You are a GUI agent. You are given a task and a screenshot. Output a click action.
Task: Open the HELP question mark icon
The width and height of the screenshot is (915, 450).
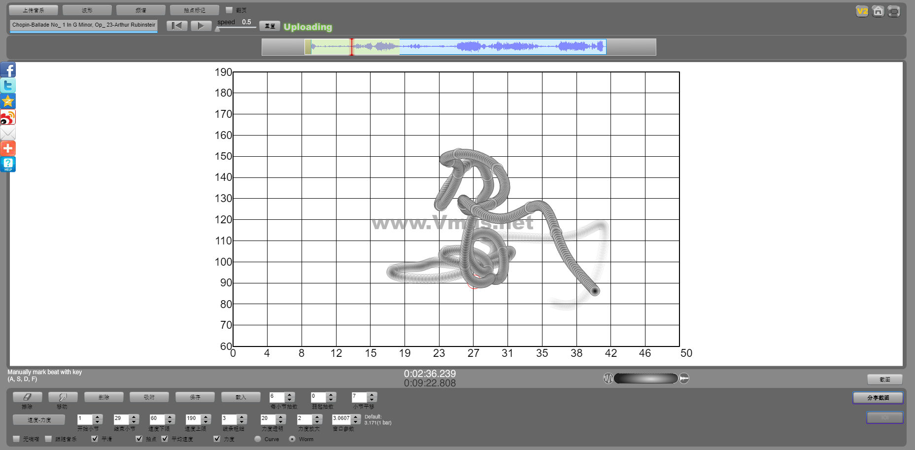[8, 164]
